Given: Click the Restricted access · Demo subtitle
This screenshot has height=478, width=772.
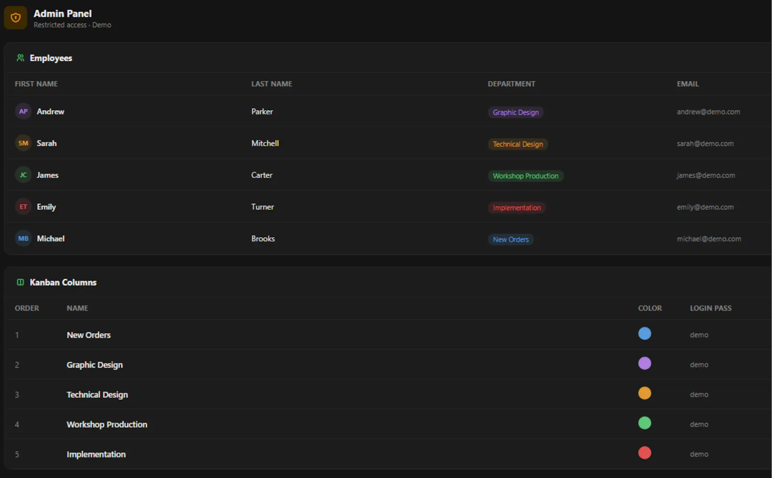Looking at the screenshot, I should click(x=72, y=25).
